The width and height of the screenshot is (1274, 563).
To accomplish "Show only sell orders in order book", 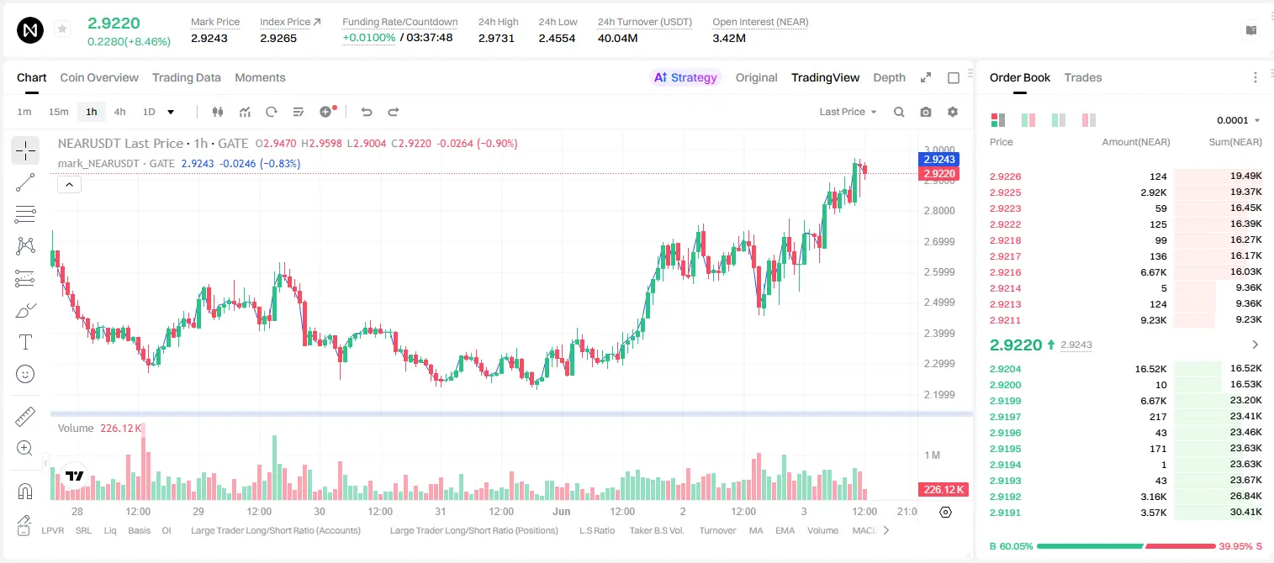I will (x=1089, y=120).
